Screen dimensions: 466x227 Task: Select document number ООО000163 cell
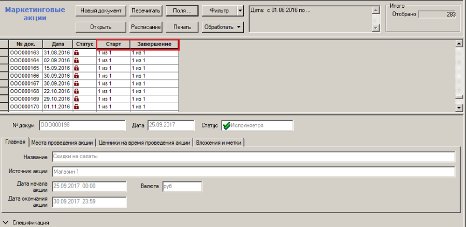pyautogui.click(x=25, y=53)
